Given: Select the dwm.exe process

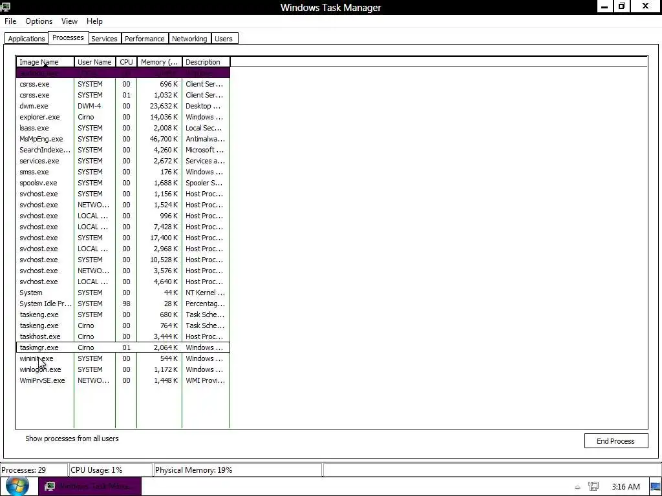Looking at the screenshot, I should 123,106.
